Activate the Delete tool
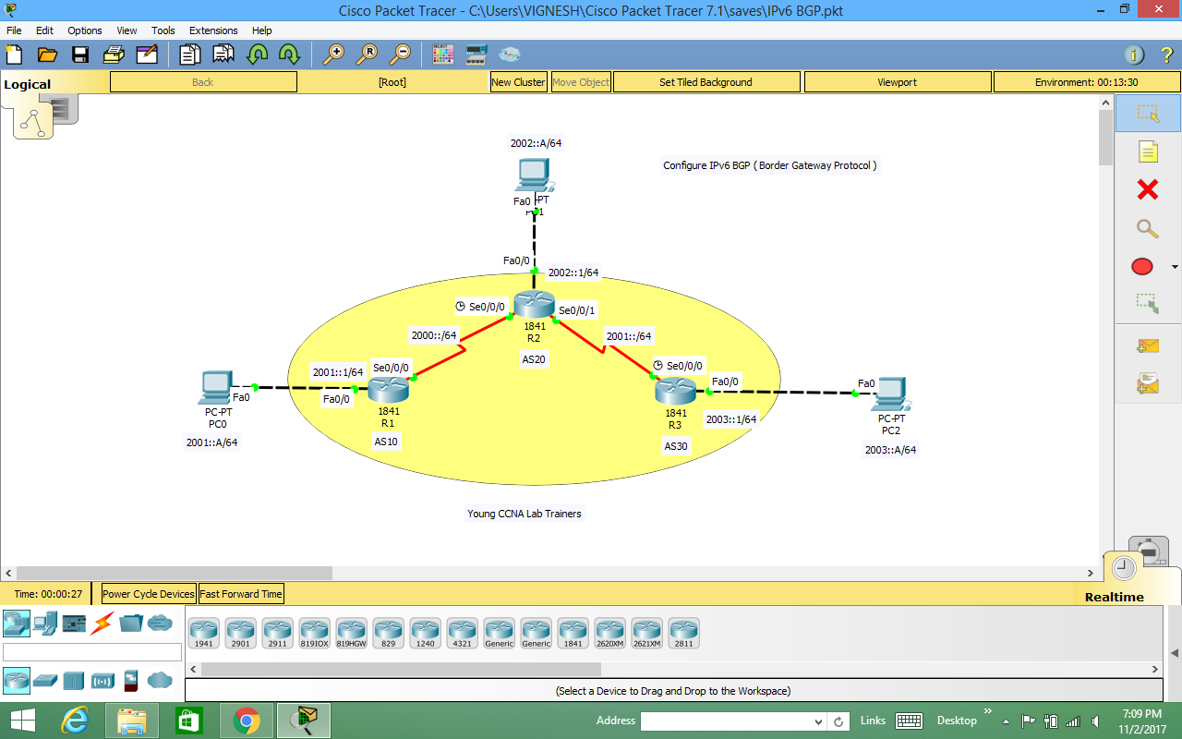 (1148, 189)
